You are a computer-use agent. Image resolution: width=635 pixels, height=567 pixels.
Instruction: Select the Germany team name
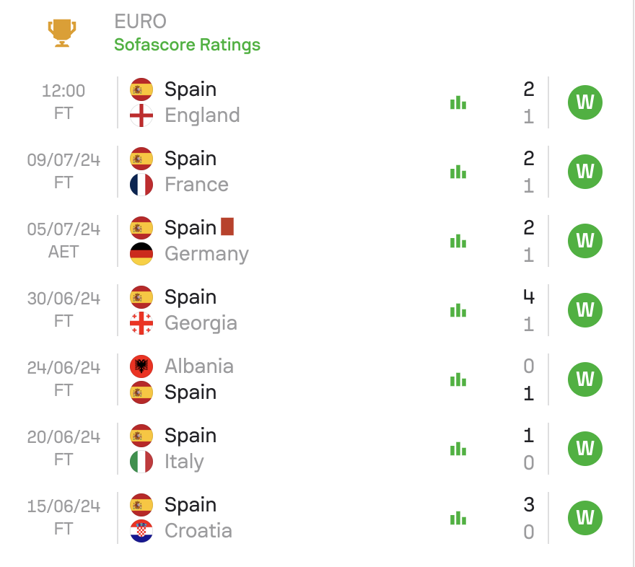point(206,254)
